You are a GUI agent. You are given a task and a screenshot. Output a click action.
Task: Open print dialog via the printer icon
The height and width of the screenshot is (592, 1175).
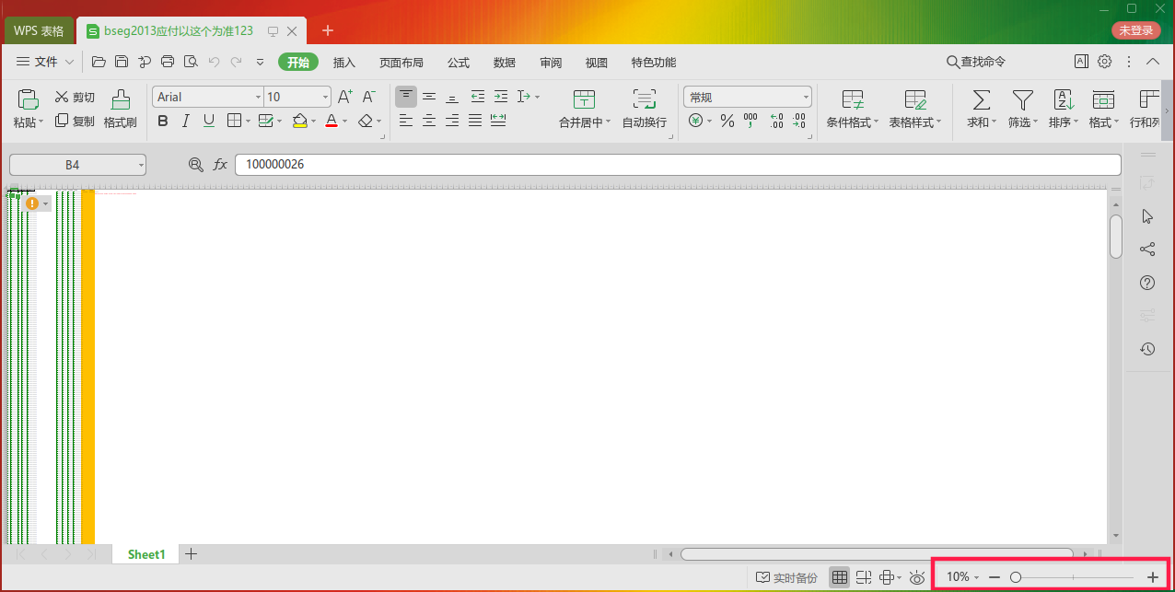pyautogui.click(x=168, y=62)
